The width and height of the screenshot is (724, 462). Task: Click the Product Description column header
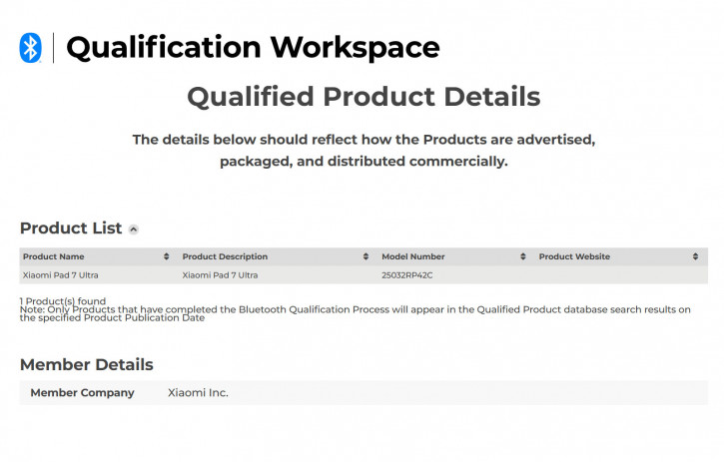[x=225, y=256]
